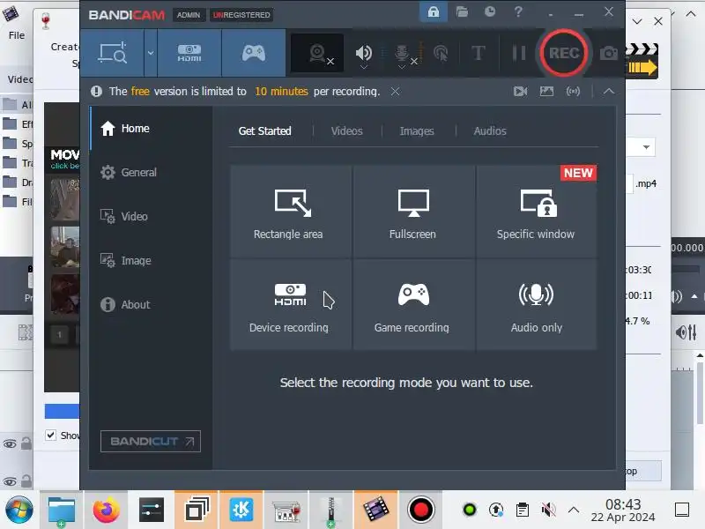
Task: Choose Specific window recording mode
Action: tap(537, 212)
